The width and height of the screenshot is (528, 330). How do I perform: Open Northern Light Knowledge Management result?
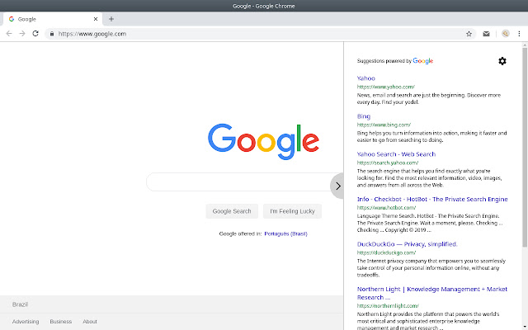pos(432,293)
